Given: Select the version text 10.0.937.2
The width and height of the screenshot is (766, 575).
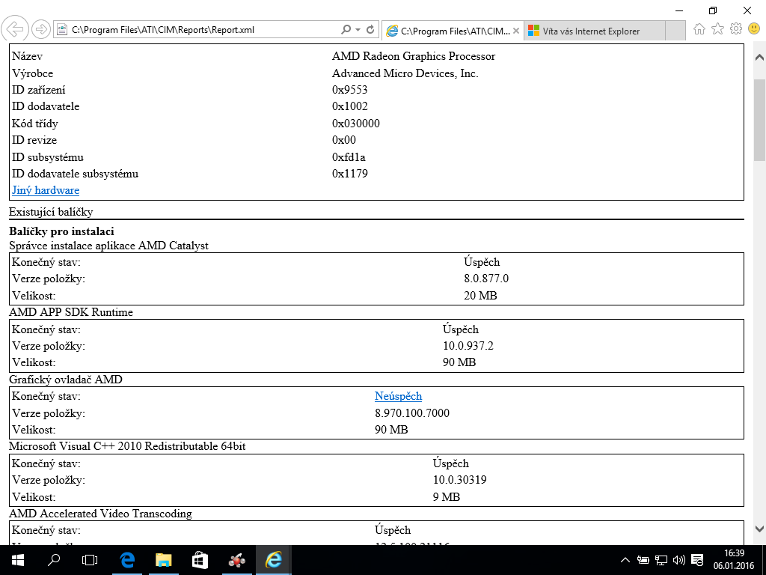Looking at the screenshot, I should click(468, 346).
